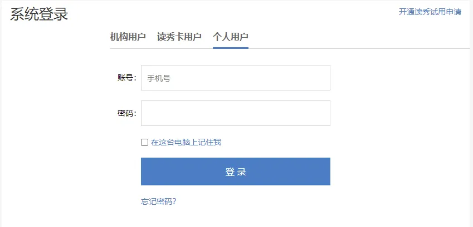Submit the login form with 登录

click(x=236, y=171)
